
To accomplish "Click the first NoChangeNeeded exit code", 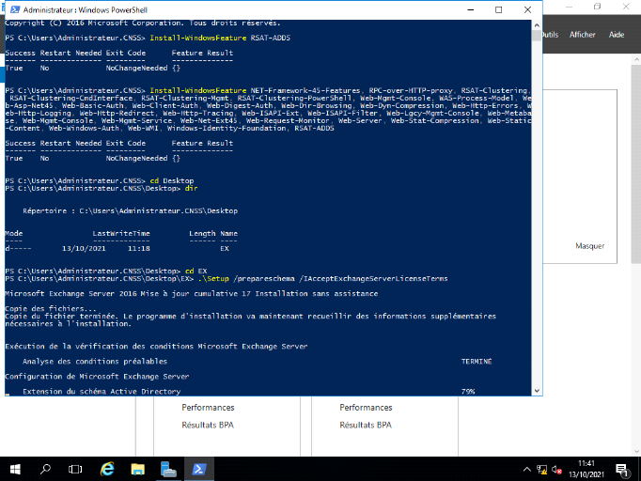I will tap(136, 69).
